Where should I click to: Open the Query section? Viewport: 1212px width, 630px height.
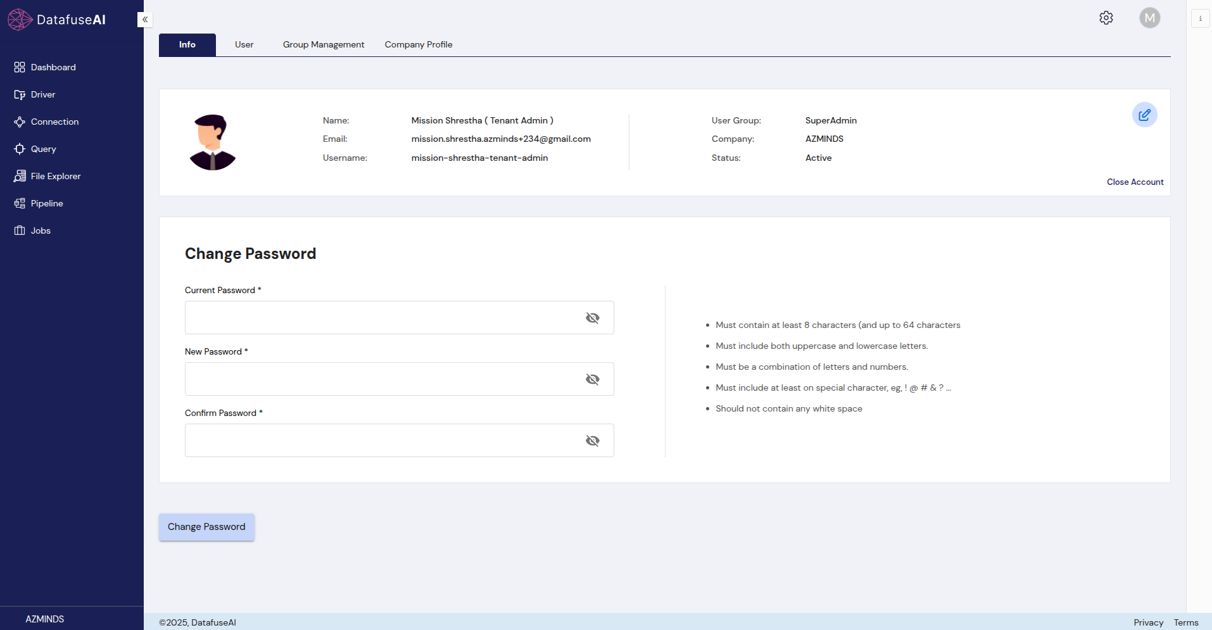(x=43, y=149)
